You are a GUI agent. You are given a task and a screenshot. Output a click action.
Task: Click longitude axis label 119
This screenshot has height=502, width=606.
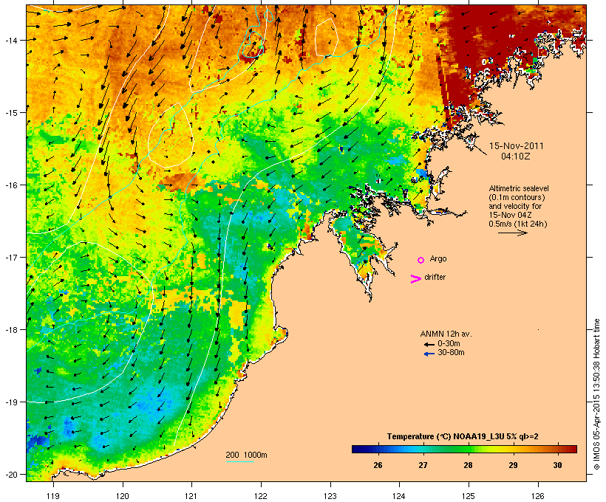pos(53,496)
